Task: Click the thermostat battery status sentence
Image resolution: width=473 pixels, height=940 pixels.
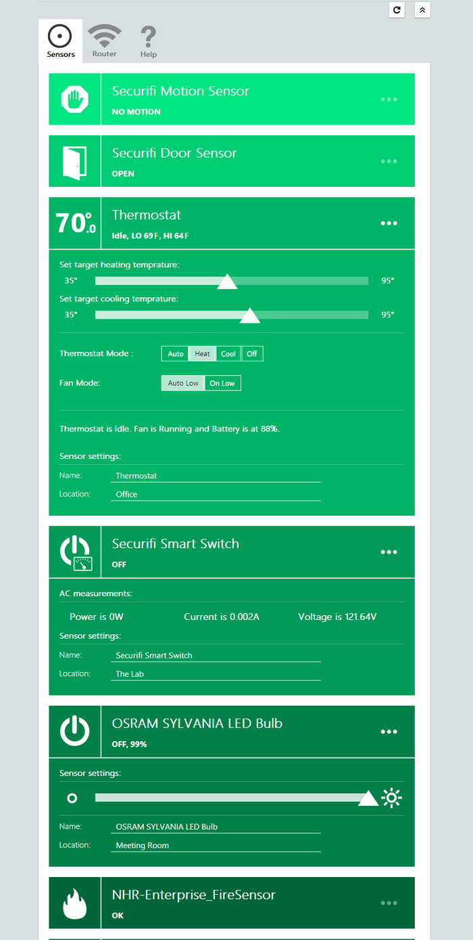Action: tap(170, 429)
